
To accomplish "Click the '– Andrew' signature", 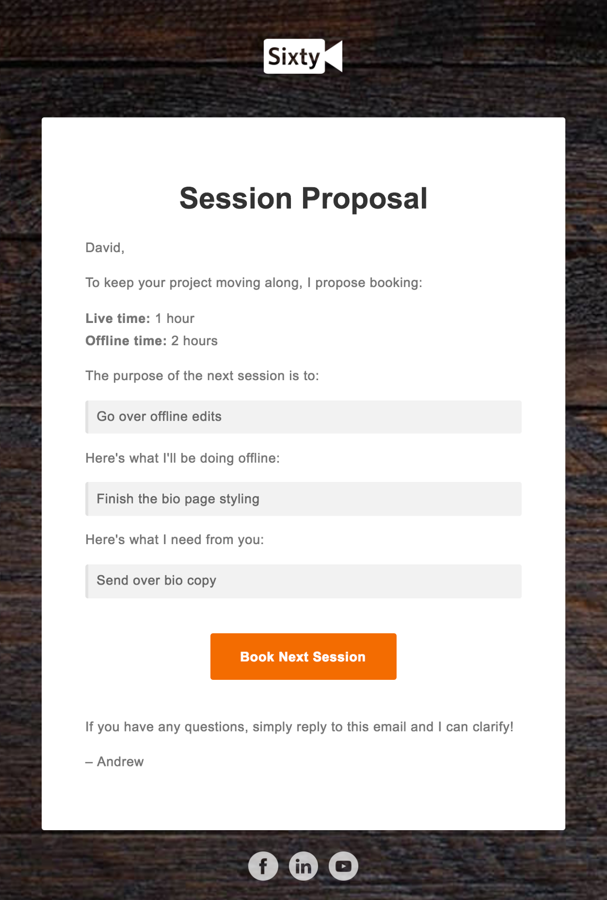I will [x=115, y=762].
